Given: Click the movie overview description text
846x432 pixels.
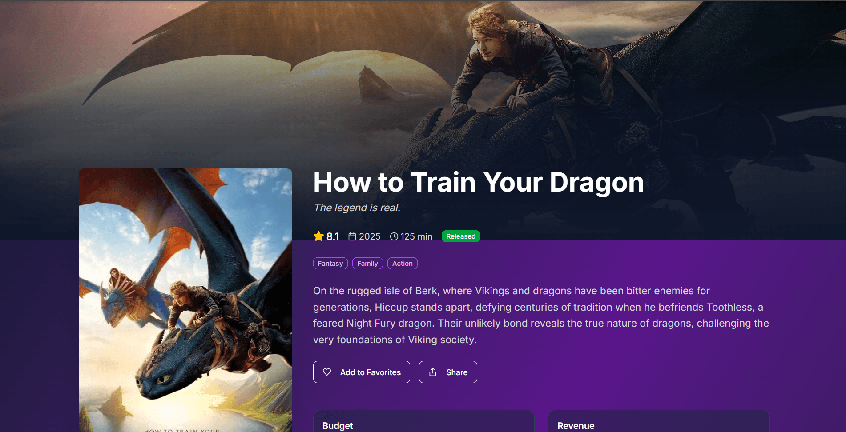Looking at the screenshot, I should [541, 315].
